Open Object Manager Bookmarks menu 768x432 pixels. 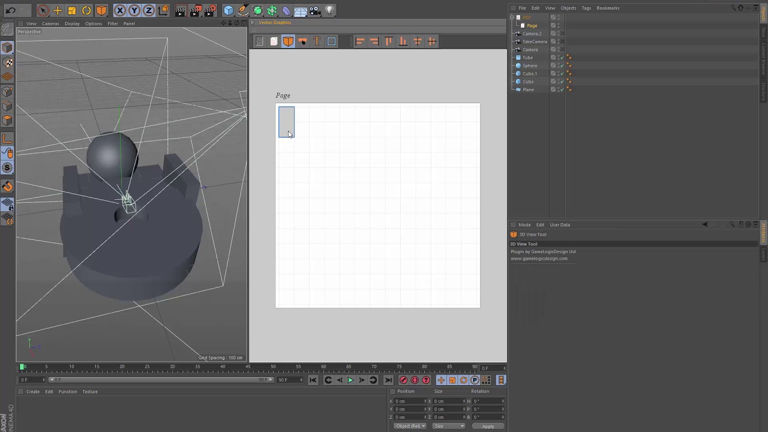(x=608, y=8)
